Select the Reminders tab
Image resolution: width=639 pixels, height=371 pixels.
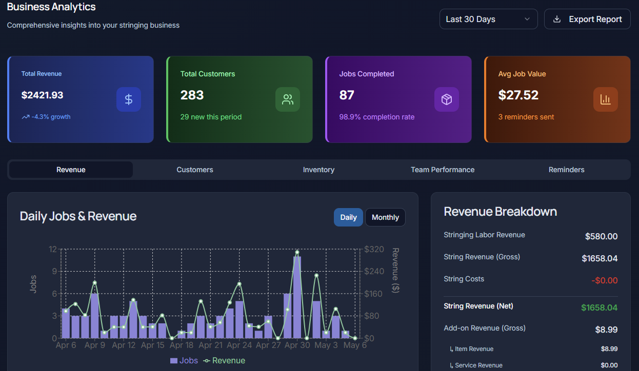click(x=566, y=170)
